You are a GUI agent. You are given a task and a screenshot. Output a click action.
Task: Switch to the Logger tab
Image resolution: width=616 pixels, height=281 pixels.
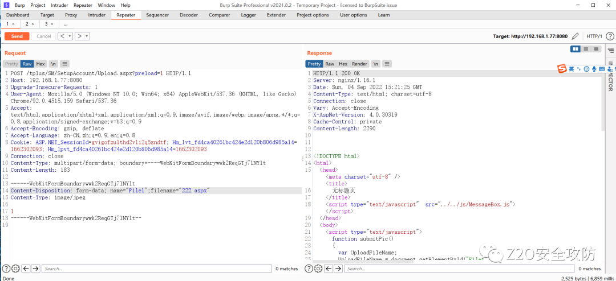click(249, 15)
